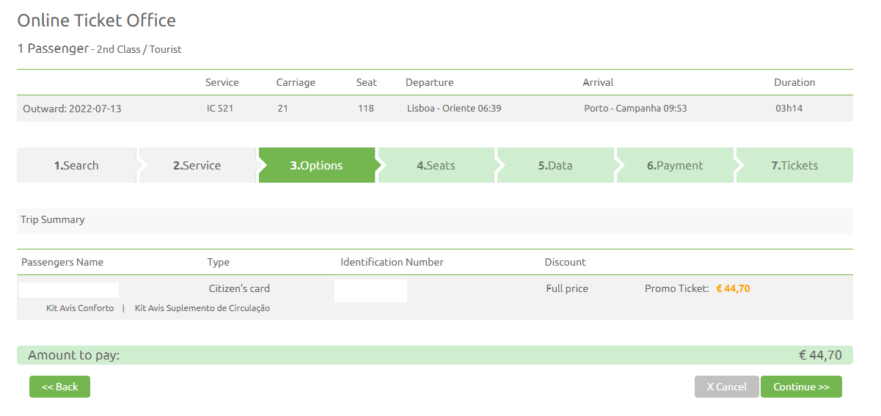Click the orange € 44,70 promo price
Viewport: 881px width, 416px height.
pyautogui.click(x=733, y=288)
